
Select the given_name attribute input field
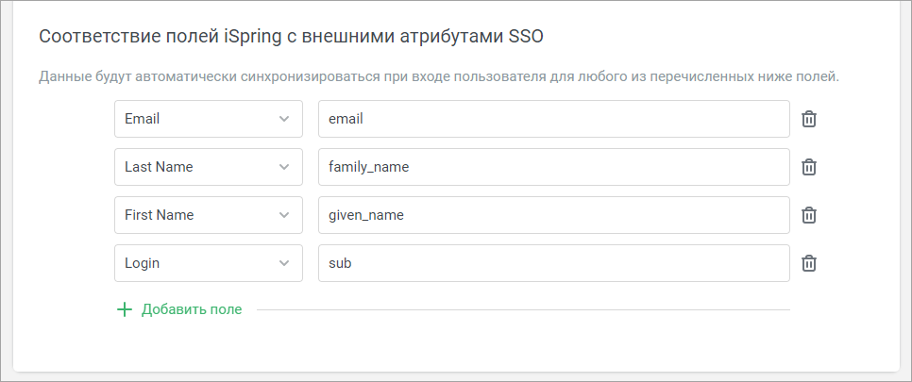(x=553, y=215)
